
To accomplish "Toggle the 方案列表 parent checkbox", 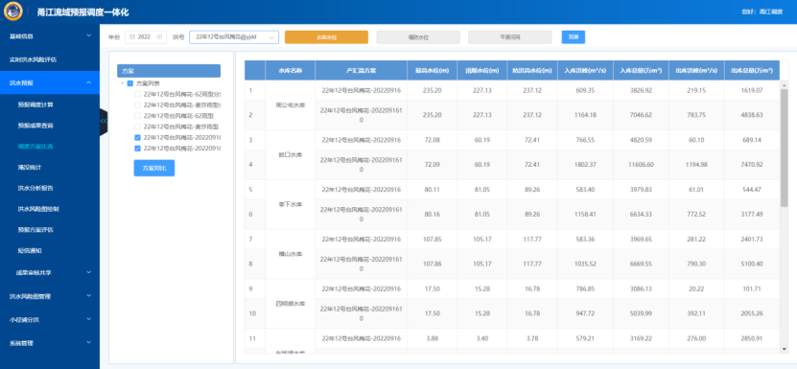I will (130, 83).
